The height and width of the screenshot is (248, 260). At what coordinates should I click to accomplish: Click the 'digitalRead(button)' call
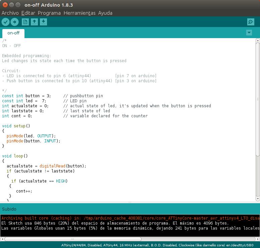62,166
